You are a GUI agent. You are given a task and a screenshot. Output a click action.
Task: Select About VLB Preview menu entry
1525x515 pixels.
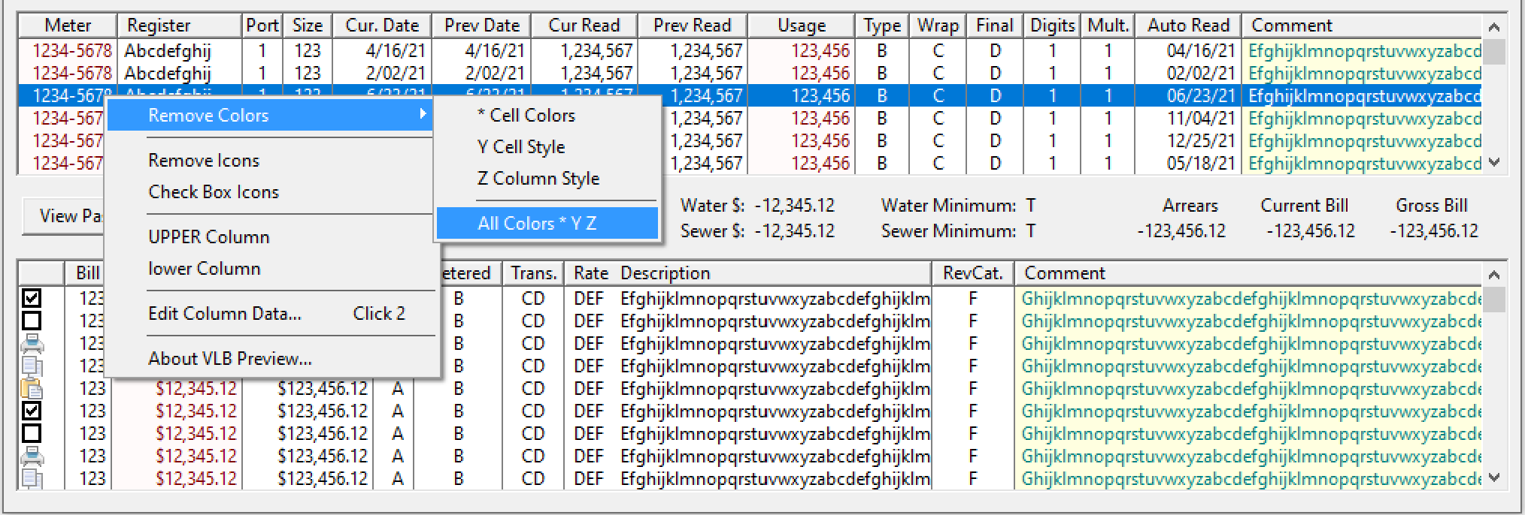(230, 359)
